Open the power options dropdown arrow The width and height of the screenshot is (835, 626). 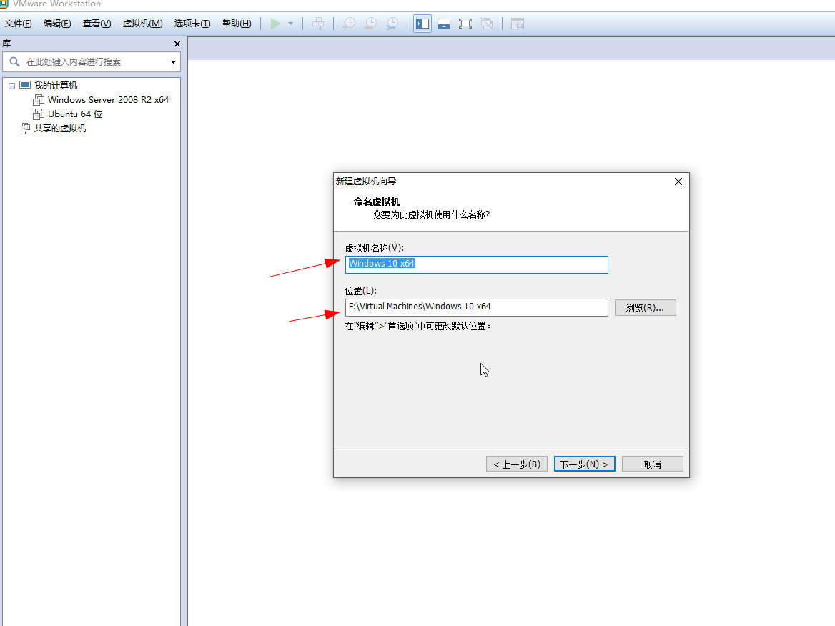(291, 24)
